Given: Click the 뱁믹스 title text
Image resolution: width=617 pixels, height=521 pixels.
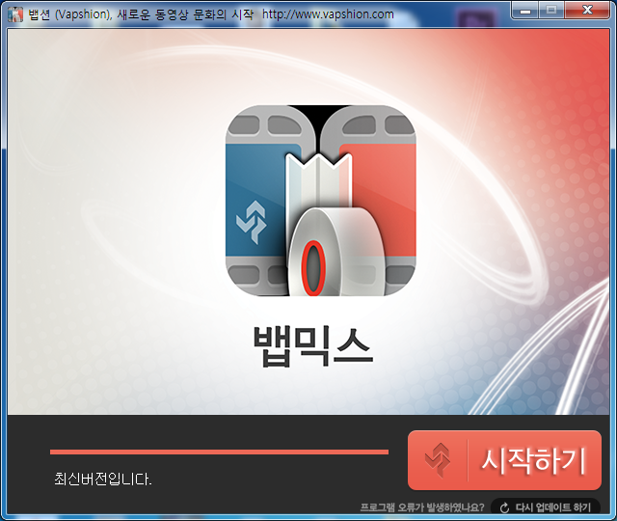Looking at the screenshot, I should [313, 346].
